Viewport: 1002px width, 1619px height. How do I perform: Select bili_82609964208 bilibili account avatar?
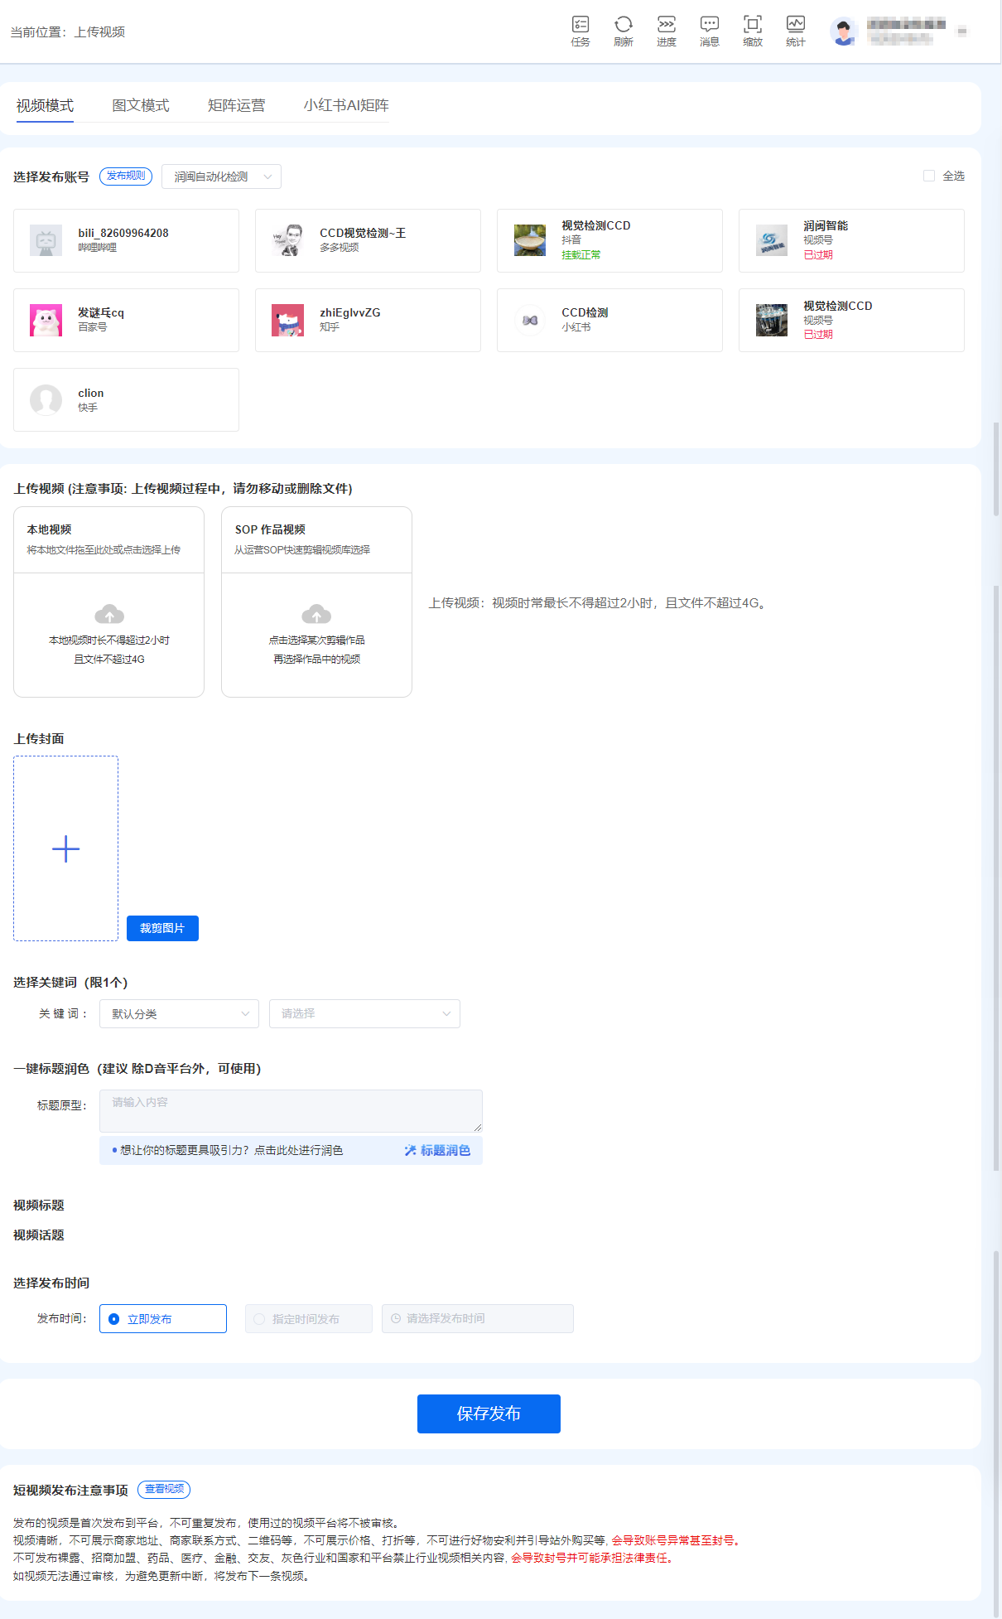[x=46, y=240]
